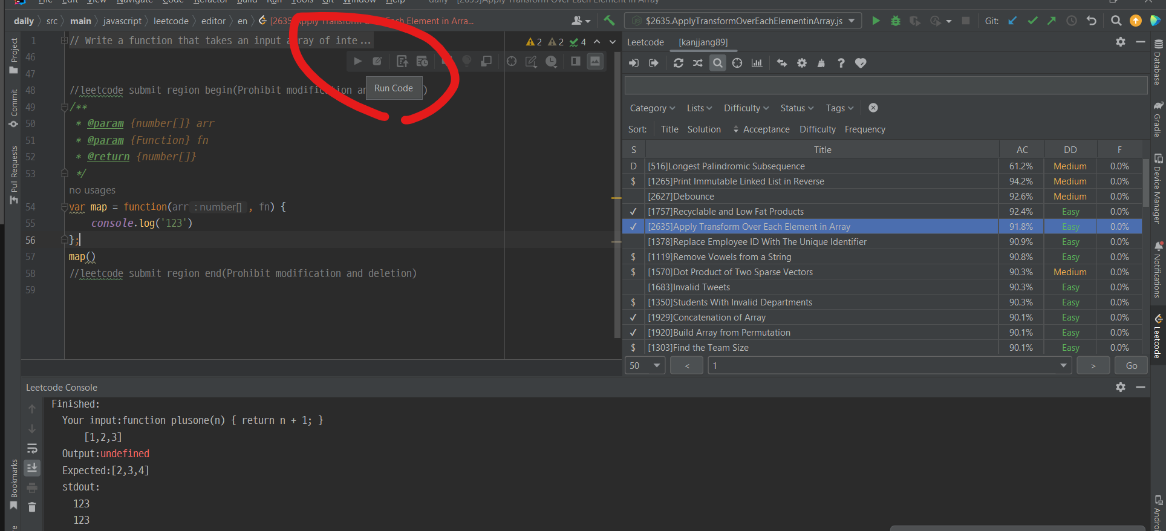This screenshot has height=531, width=1166.
Task: Click the crosshair locate icon in editor toolbar
Action: pos(512,61)
